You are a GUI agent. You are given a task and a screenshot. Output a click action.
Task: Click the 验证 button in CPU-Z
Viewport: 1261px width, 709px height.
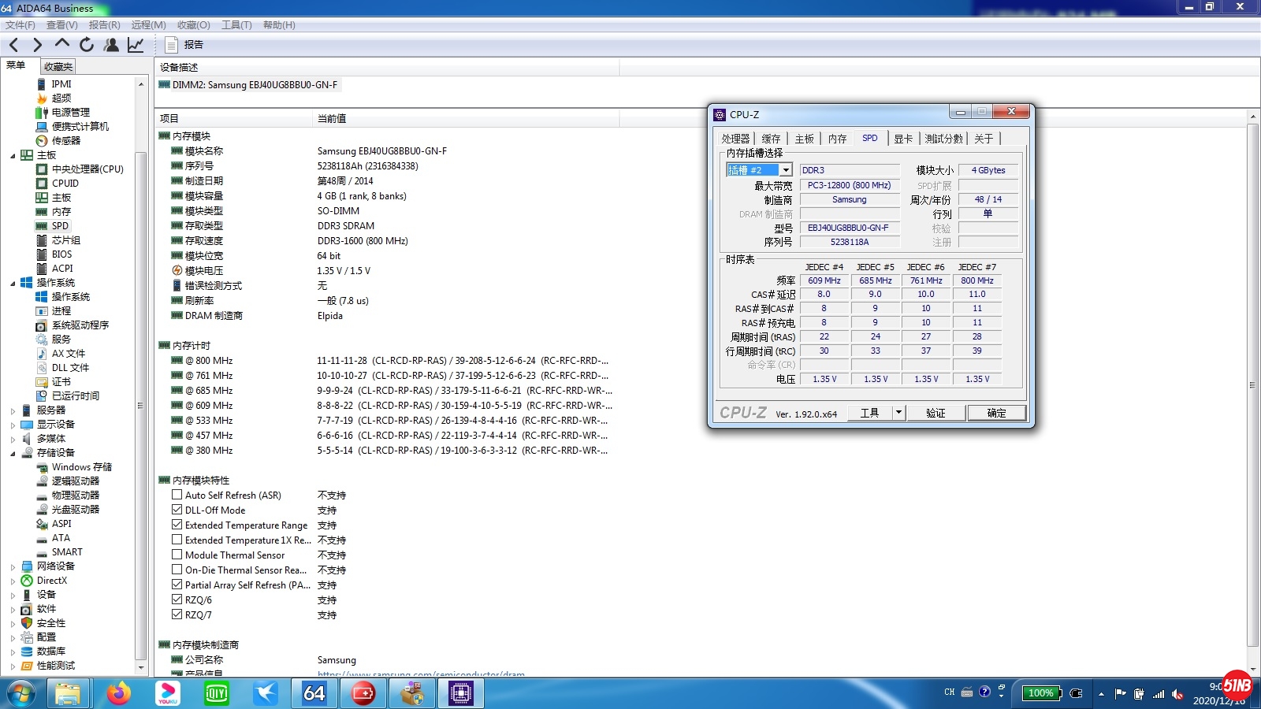pos(936,413)
